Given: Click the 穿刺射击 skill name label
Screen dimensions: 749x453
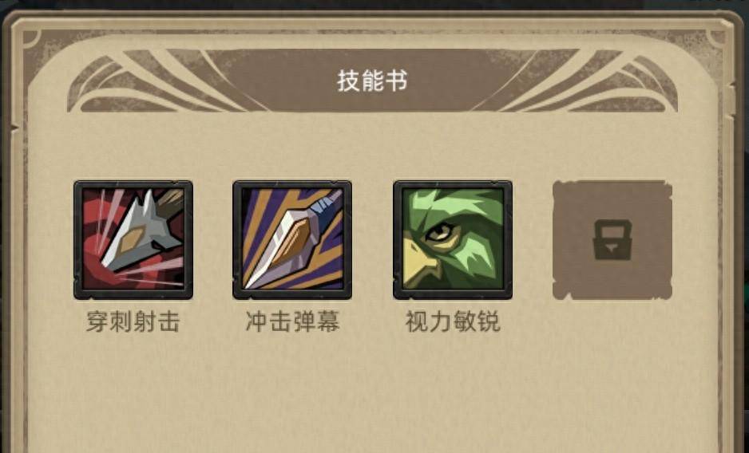Looking at the screenshot, I should coord(133,322).
